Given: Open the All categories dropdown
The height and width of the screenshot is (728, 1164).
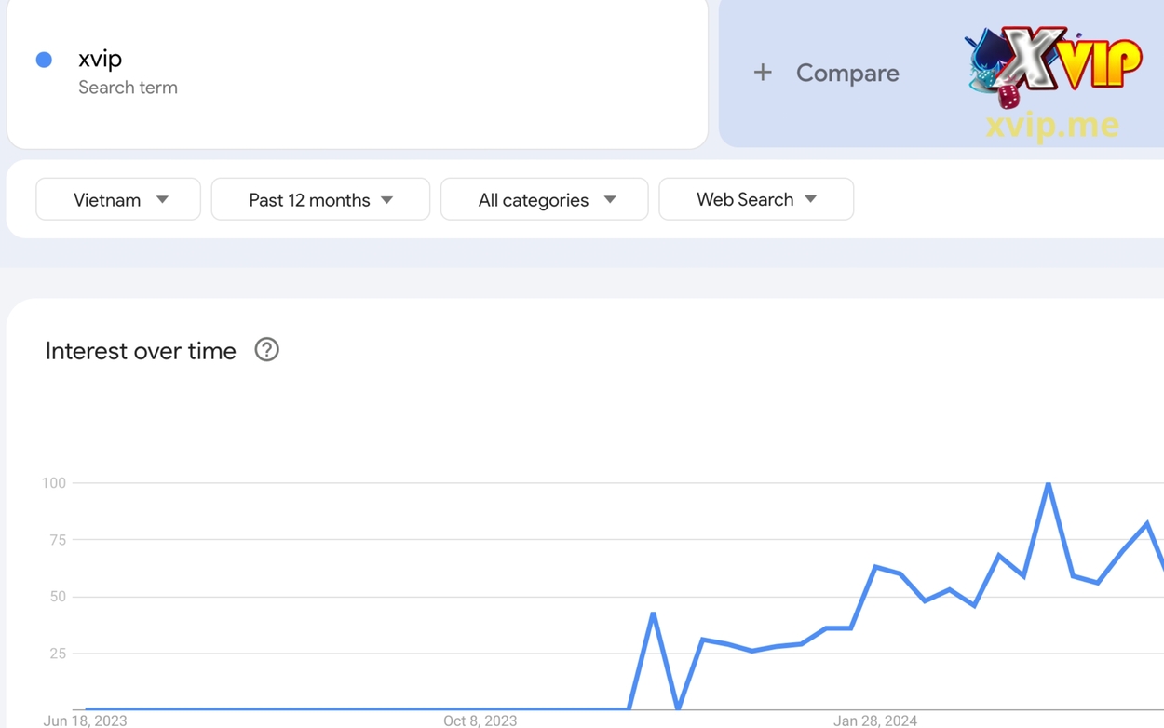Looking at the screenshot, I should click(x=544, y=199).
